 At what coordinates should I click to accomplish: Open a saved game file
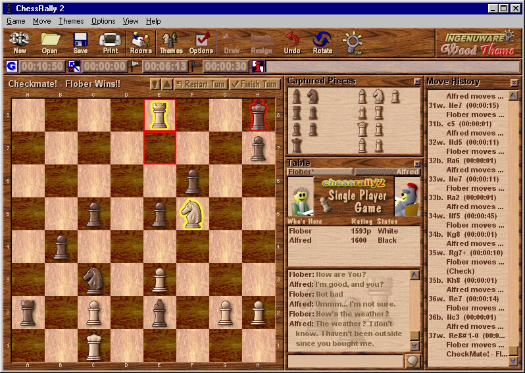(50, 43)
